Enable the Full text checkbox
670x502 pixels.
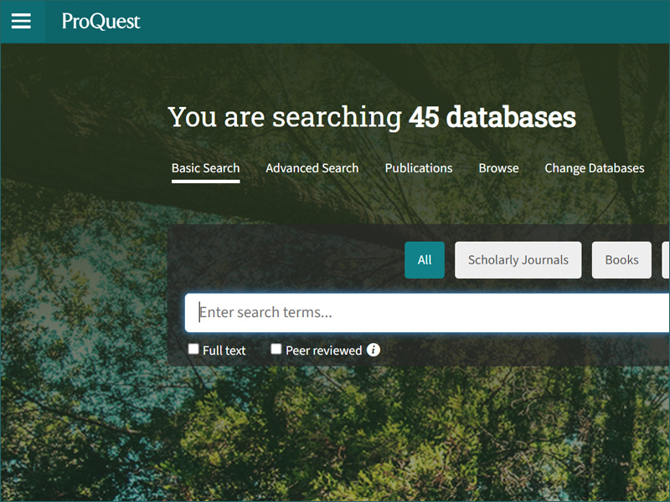(193, 349)
